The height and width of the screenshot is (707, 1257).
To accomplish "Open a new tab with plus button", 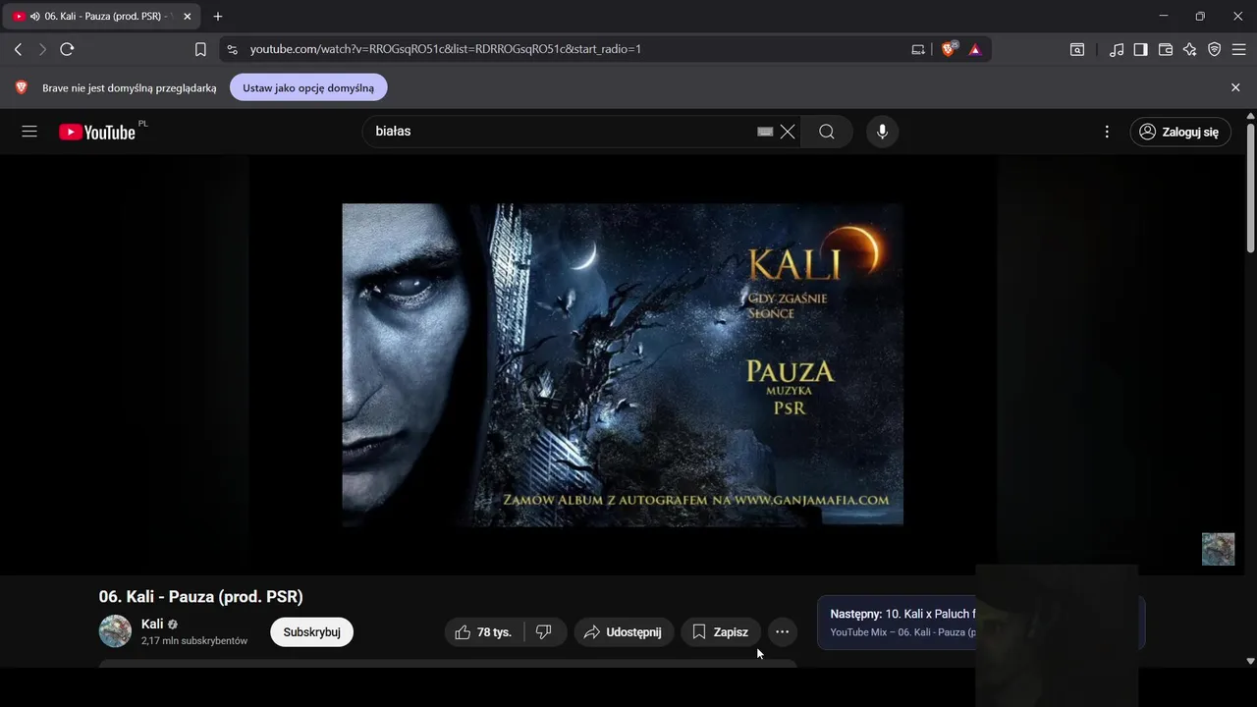I will tap(218, 17).
